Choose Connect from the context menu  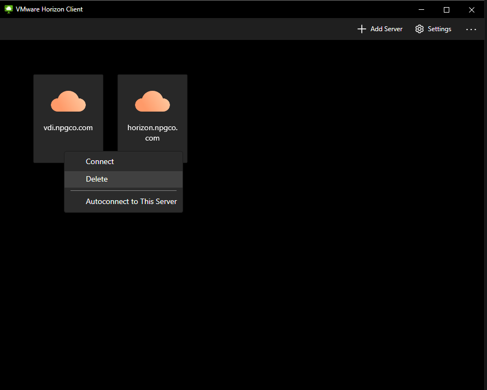click(100, 161)
